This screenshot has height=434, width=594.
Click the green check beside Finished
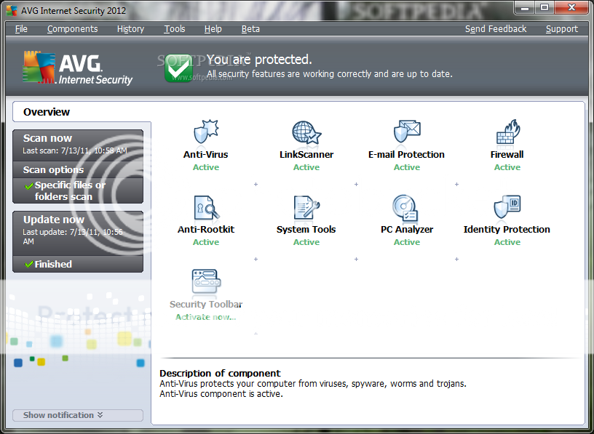click(x=29, y=264)
